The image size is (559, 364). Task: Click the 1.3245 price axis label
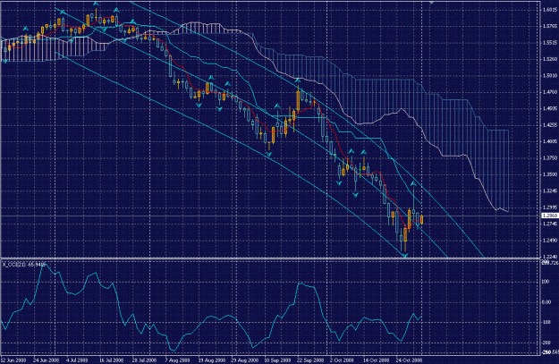click(550, 190)
